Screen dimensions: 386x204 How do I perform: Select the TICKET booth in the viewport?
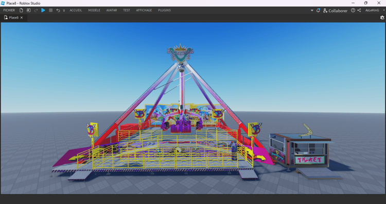(x=301, y=151)
